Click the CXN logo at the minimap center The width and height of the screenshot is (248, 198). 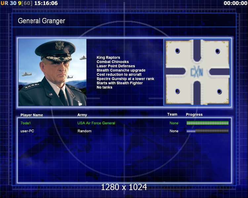coord(197,72)
